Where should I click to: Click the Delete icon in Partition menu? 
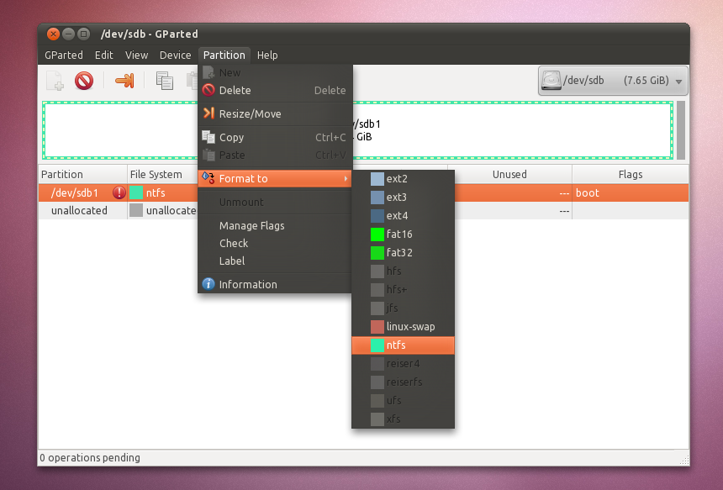(x=208, y=90)
